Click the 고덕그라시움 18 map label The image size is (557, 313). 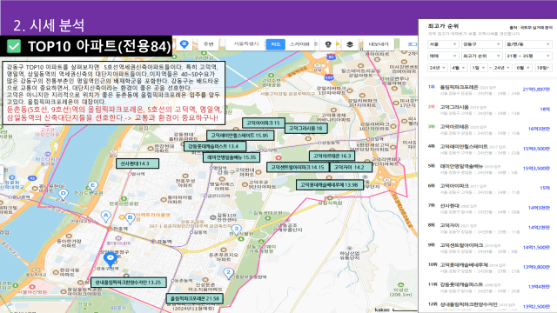[x=305, y=129]
